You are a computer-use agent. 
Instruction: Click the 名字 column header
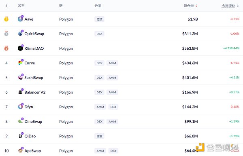(x=21, y=6)
